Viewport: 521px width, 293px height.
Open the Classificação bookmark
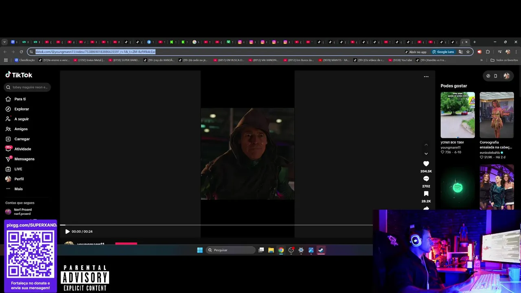pyautogui.click(x=25, y=60)
